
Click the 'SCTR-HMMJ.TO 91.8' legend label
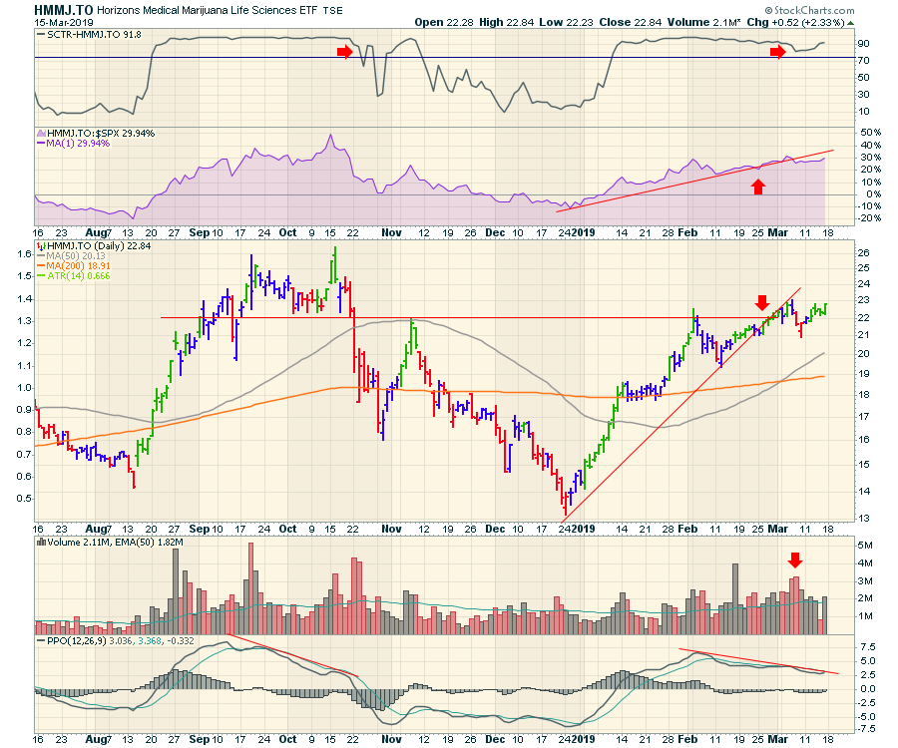tap(94, 35)
